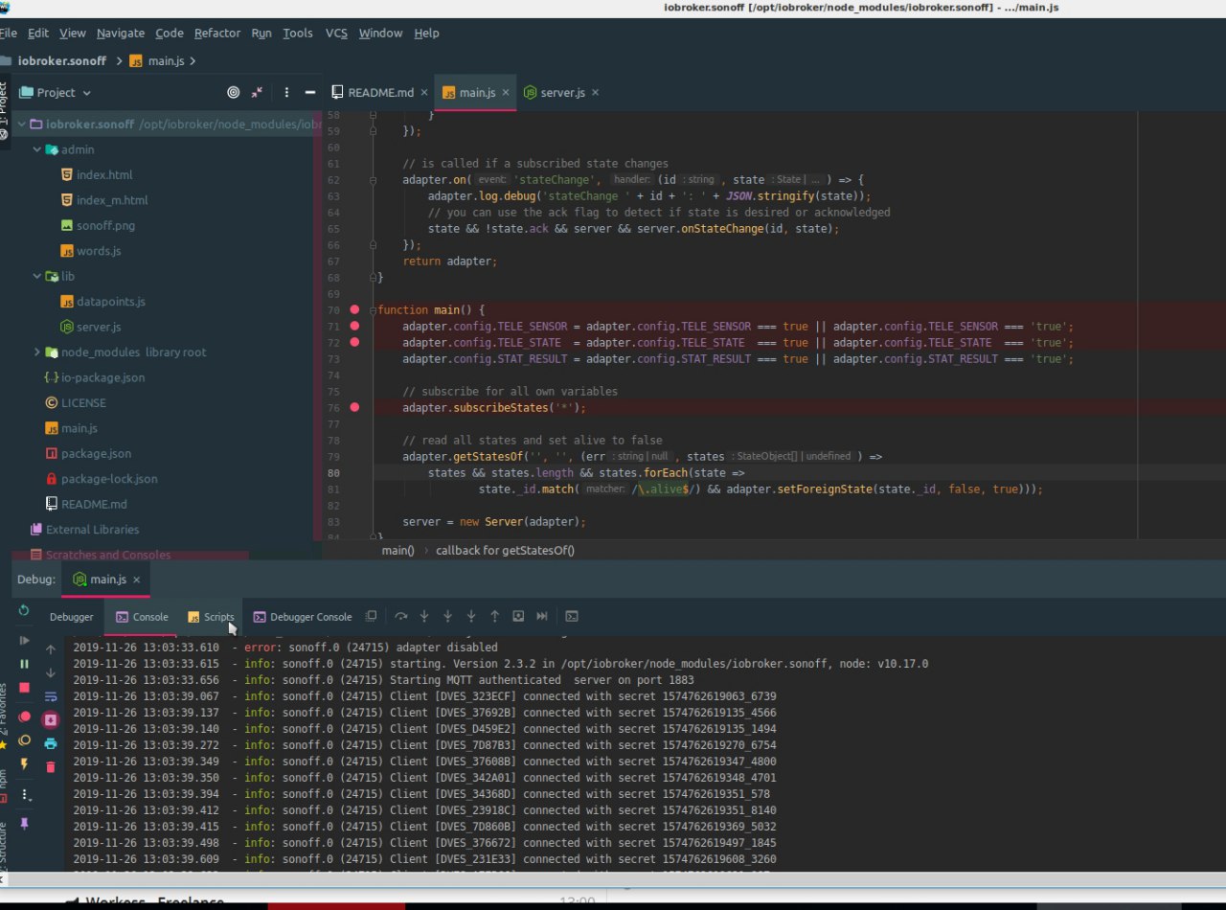Open the Project view dropdown

[56, 92]
